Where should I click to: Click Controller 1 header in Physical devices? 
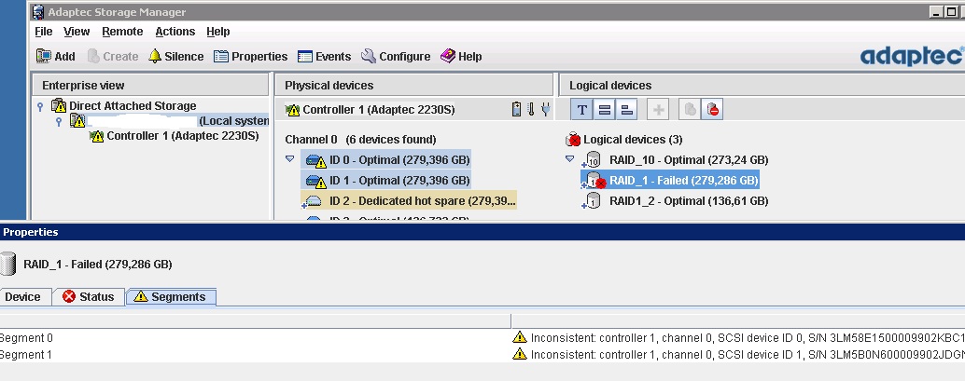pyautogui.click(x=379, y=110)
